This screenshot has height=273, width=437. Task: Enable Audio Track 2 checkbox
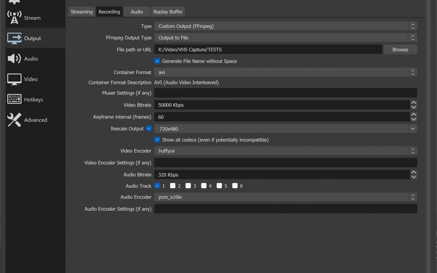pos(173,186)
